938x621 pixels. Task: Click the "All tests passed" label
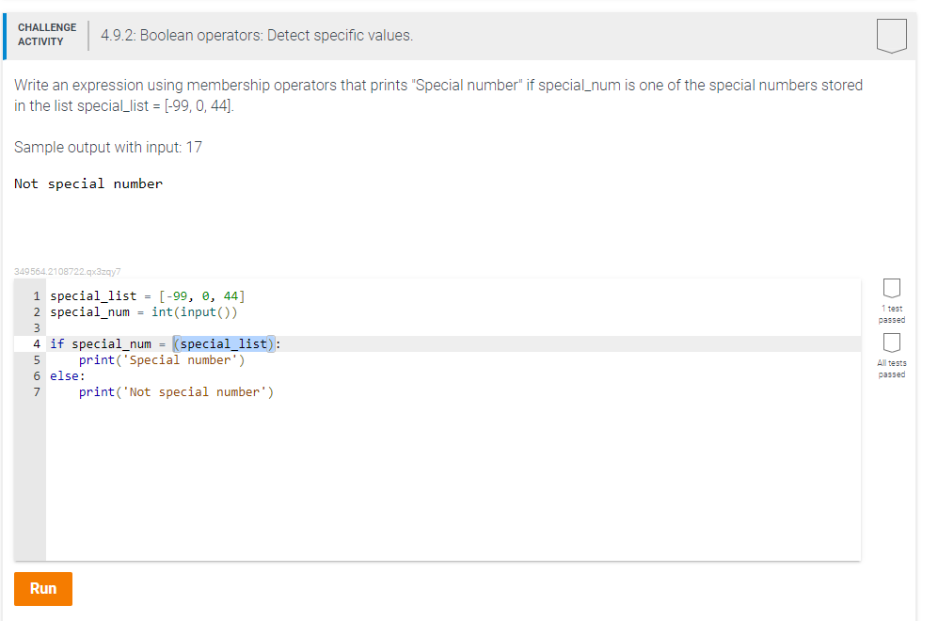click(x=890, y=368)
